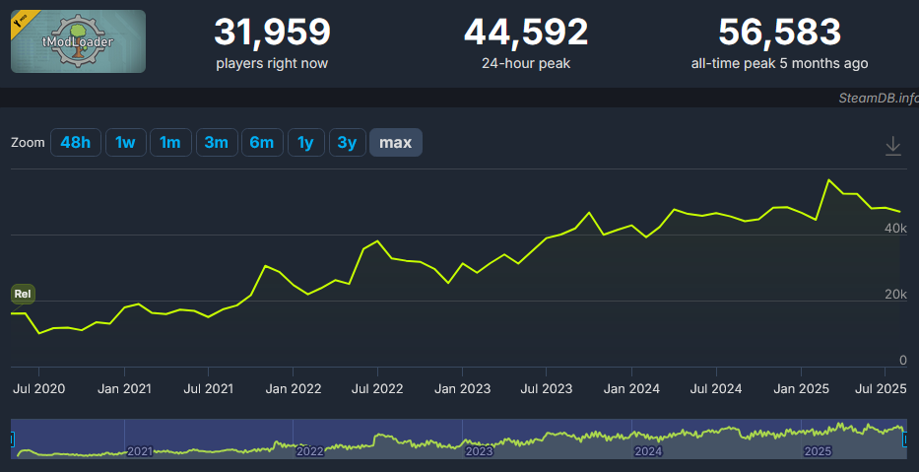Click the left navigator range handle
Image resolution: width=919 pixels, height=472 pixels.
12,438
